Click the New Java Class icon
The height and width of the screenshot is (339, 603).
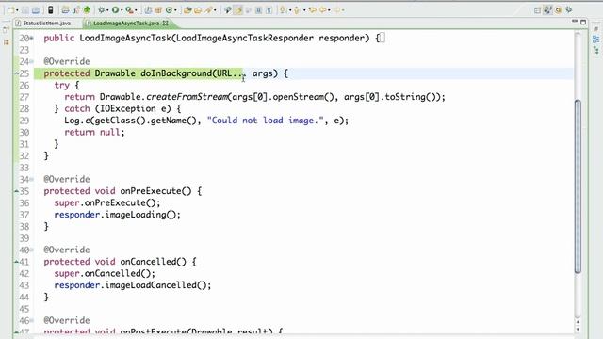pyautogui.click(x=169, y=10)
